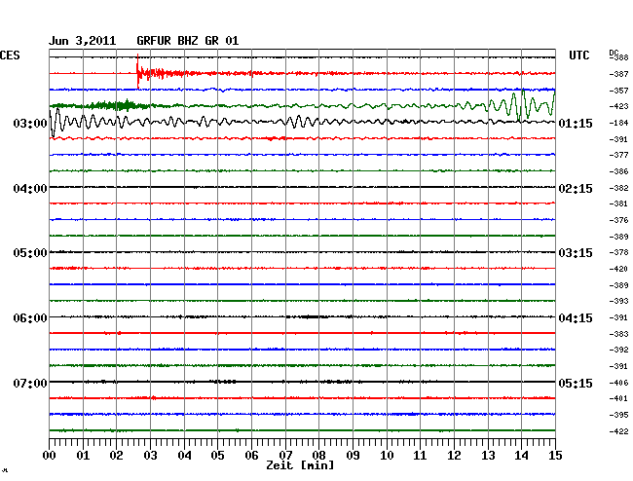
Task: Click the DC offset value '-406'
Action: click(x=618, y=383)
